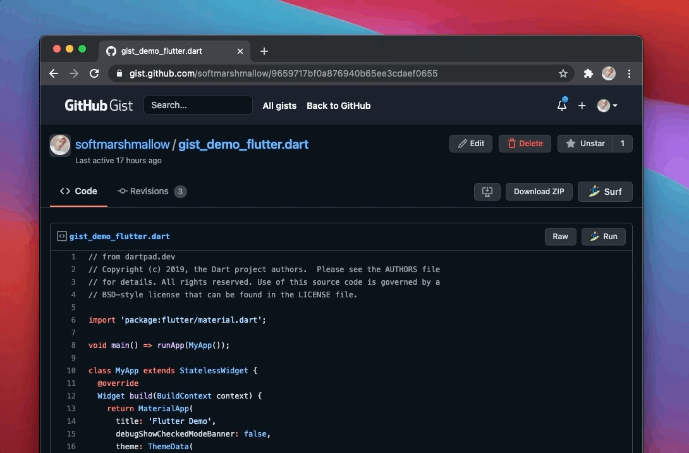Click the GitHub Gist logo
The width and height of the screenshot is (689, 453).
tap(99, 106)
